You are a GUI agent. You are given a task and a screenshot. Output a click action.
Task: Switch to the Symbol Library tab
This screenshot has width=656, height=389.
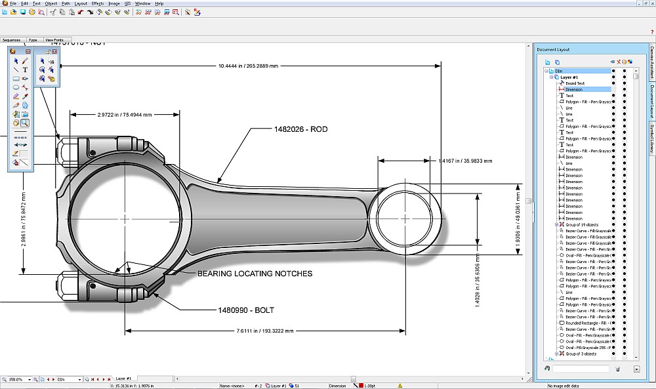[651, 137]
